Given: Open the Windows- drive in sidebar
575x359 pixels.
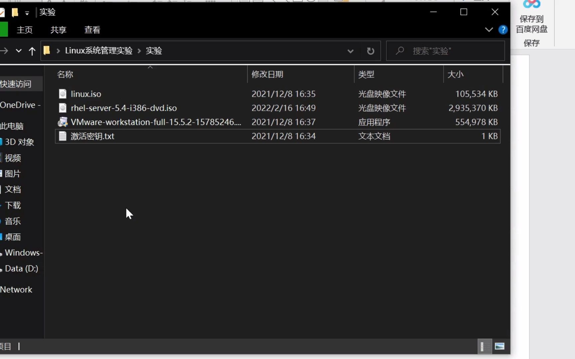Looking at the screenshot, I should pyautogui.click(x=24, y=253).
